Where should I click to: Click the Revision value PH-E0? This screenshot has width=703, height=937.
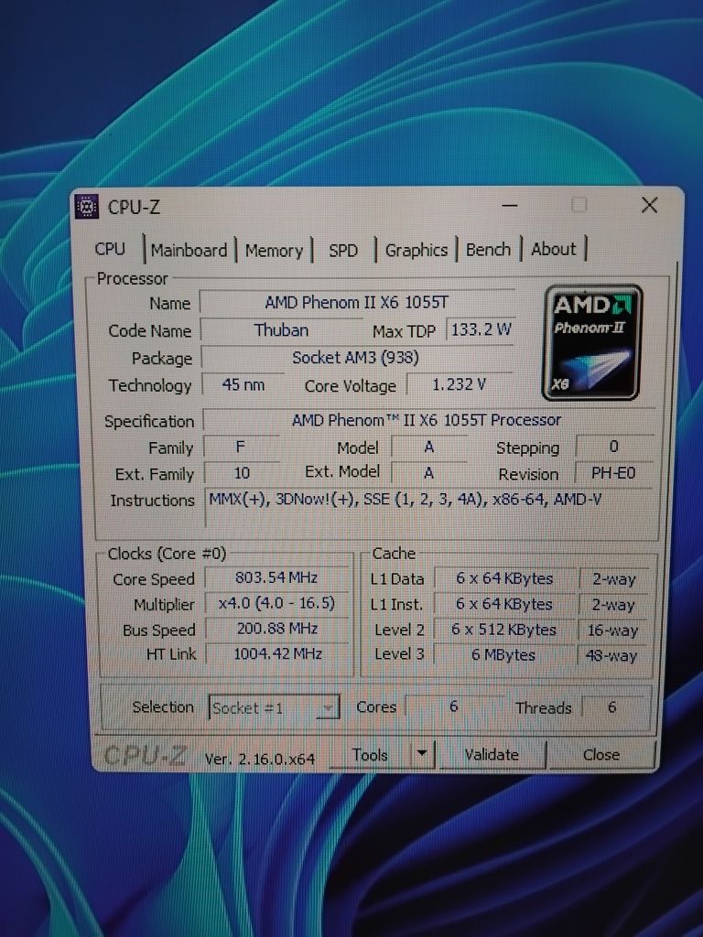click(613, 473)
